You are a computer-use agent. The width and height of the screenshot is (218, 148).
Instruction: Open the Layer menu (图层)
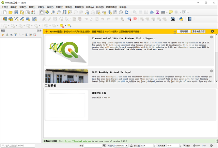pos(32,7)
